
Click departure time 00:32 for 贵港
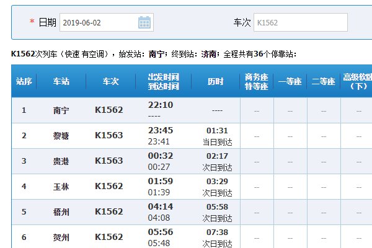coord(161,156)
